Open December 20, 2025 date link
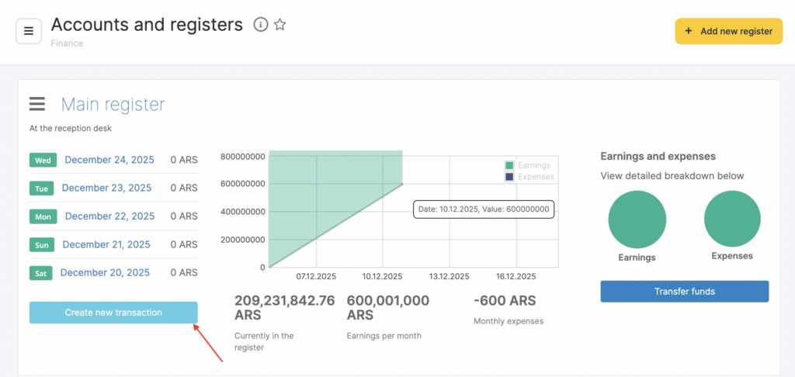The height and width of the screenshot is (377, 795). 105,272
